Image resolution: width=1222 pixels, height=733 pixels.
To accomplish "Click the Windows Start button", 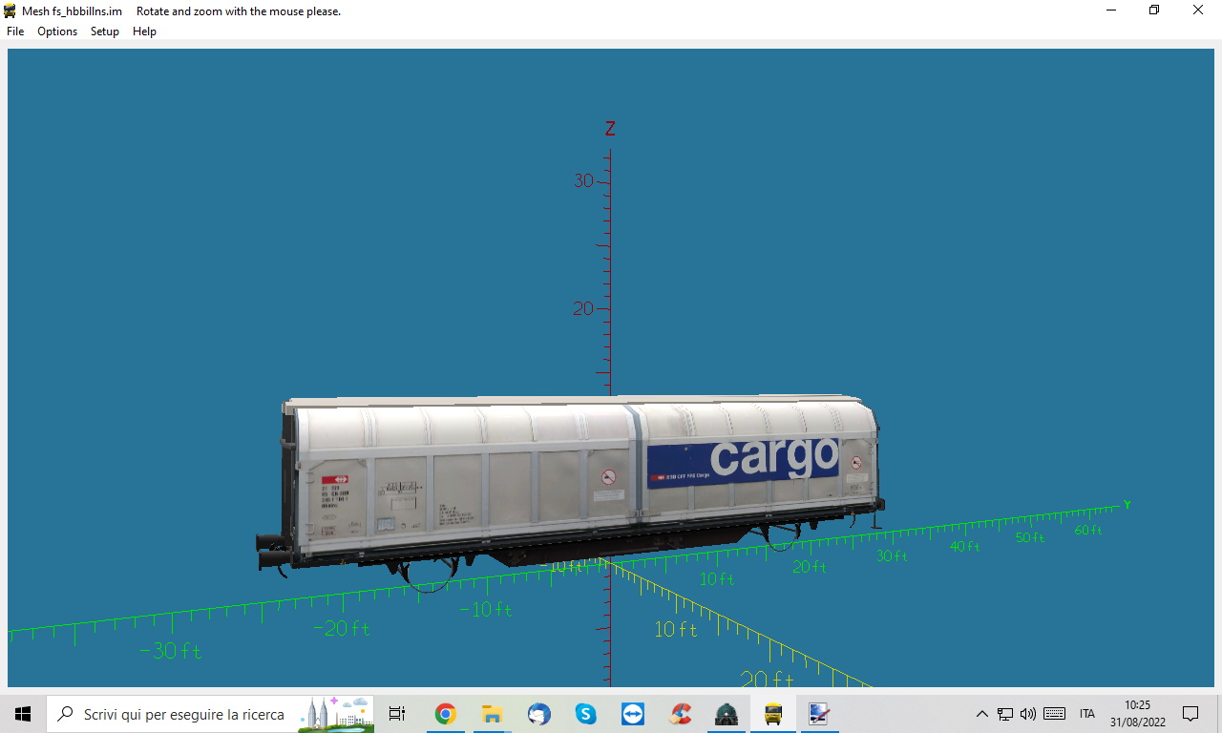I will click(23, 714).
